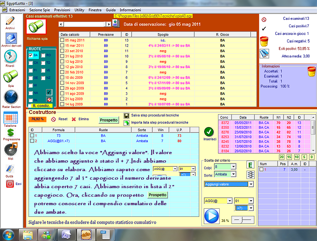
Task: Open the Finestra menu
Action: tap(95, 10)
